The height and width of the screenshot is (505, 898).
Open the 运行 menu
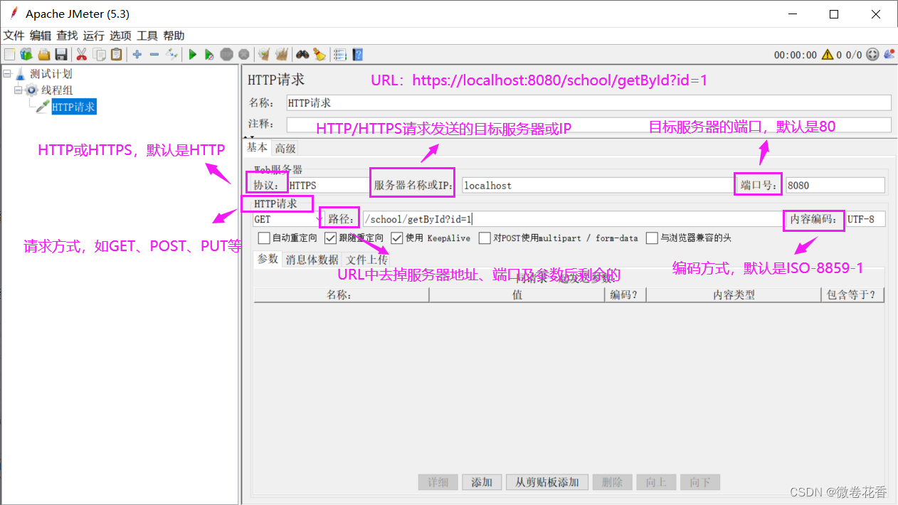(x=93, y=36)
